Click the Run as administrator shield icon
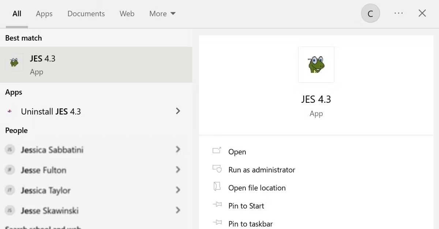 217,169
